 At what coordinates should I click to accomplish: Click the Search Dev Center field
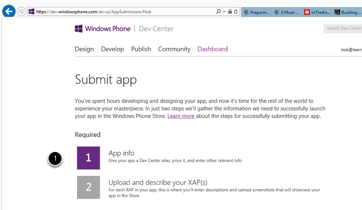pyautogui.click(x=343, y=29)
